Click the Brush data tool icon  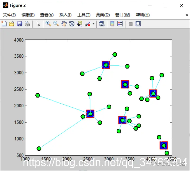point(87,24)
